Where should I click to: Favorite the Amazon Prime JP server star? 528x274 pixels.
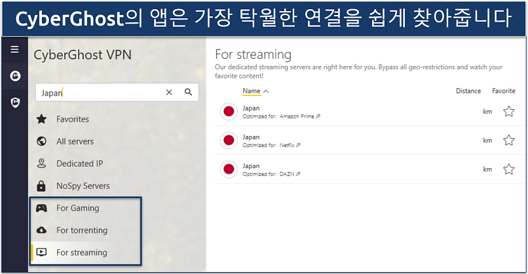pyautogui.click(x=508, y=112)
